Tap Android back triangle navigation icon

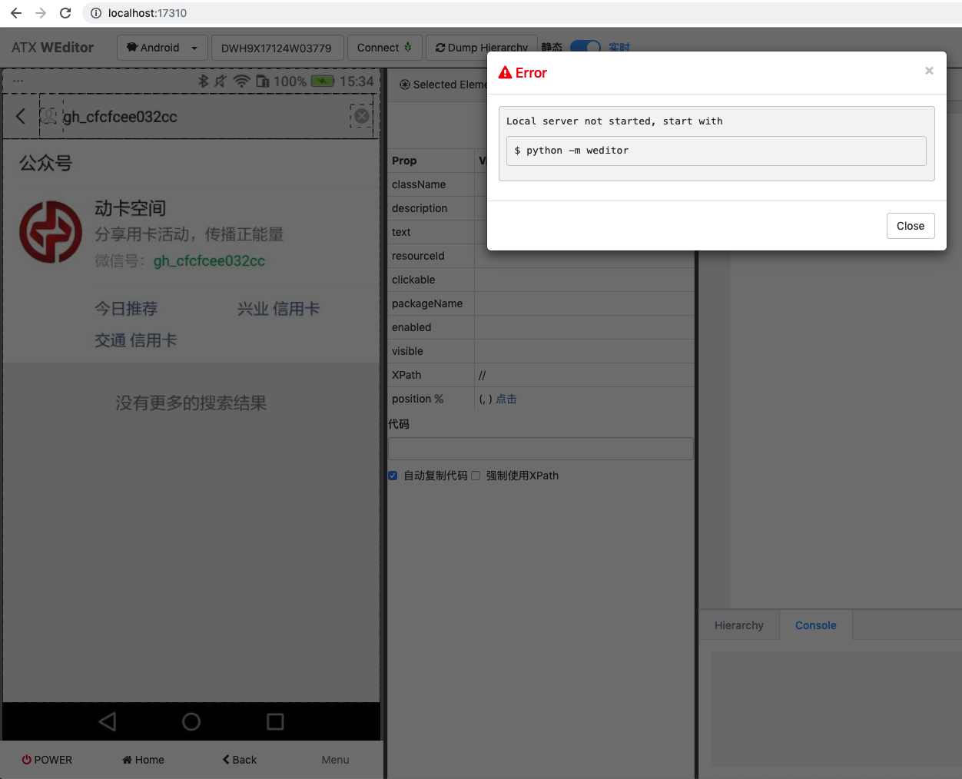(108, 721)
